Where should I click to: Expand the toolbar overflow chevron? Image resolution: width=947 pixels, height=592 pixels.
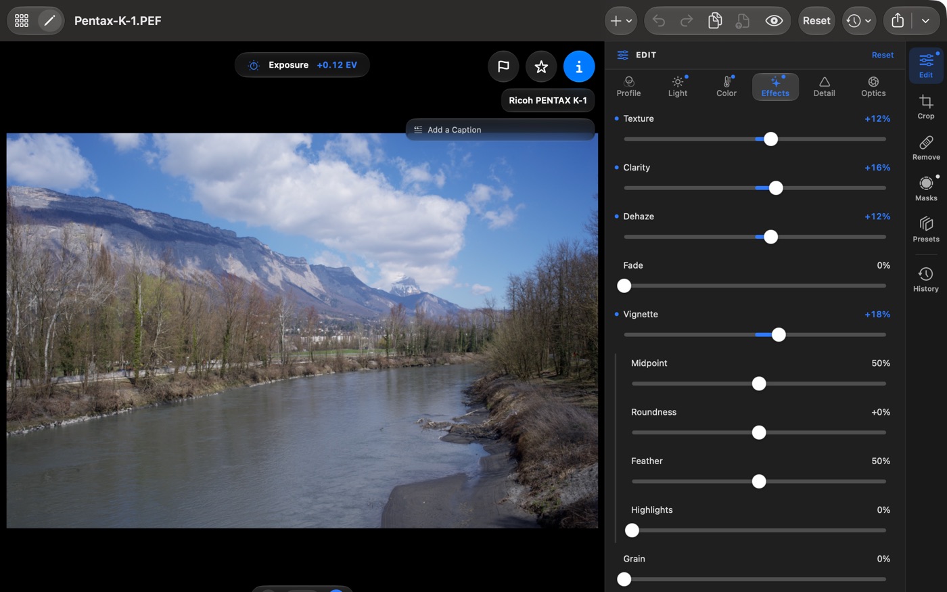(925, 21)
